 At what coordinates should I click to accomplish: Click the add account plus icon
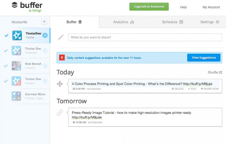[44, 22]
